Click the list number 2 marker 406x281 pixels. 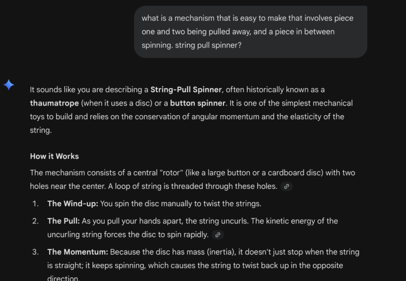(x=35, y=221)
